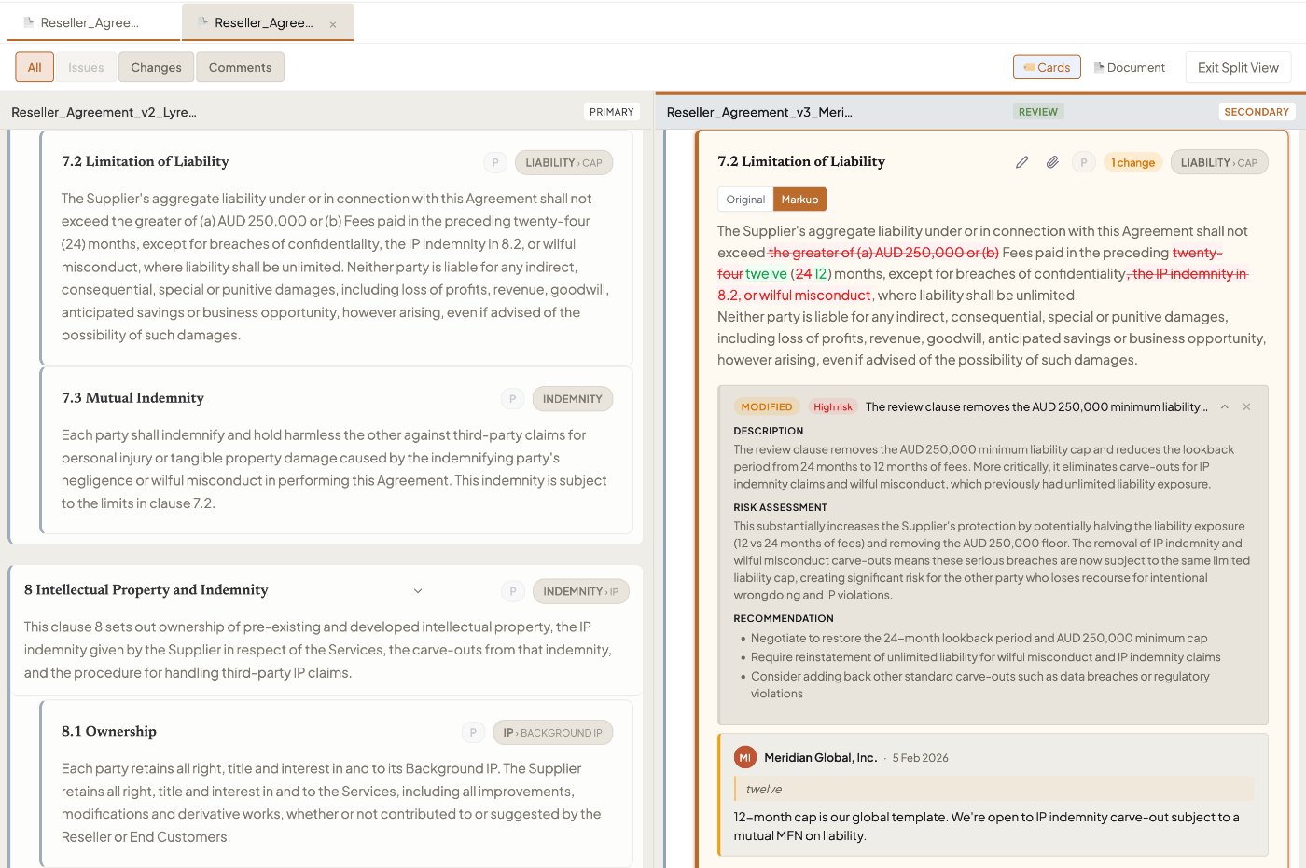1306x868 pixels.
Task: Click the 1 change badge
Action: pyautogui.click(x=1132, y=162)
